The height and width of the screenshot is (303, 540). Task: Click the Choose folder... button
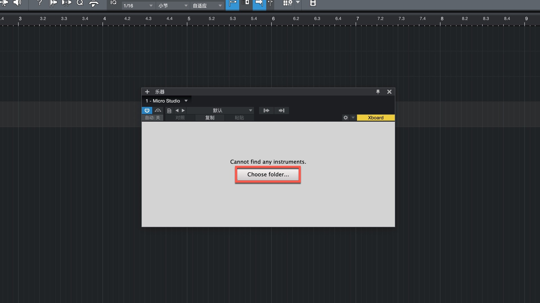(268, 175)
